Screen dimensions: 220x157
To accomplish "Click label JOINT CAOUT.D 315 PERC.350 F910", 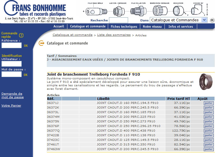I will [126, 145].
